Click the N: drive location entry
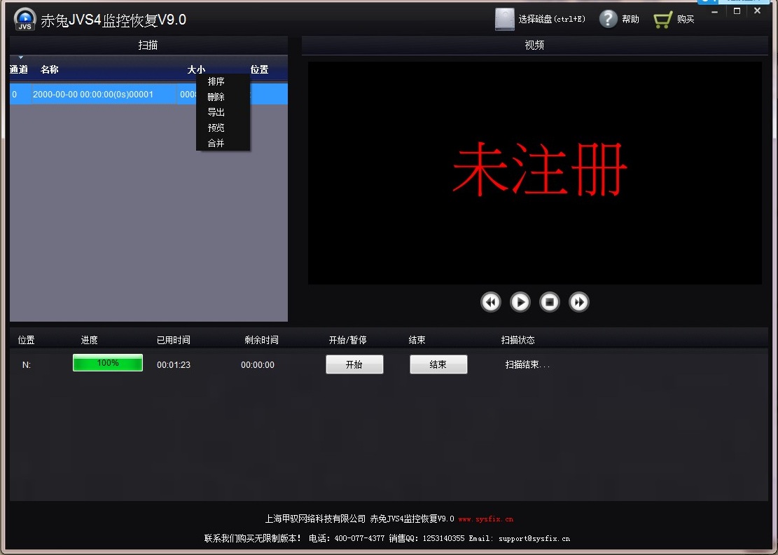Image resolution: width=778 pixels, height=555 pixels. coord(27,365)
